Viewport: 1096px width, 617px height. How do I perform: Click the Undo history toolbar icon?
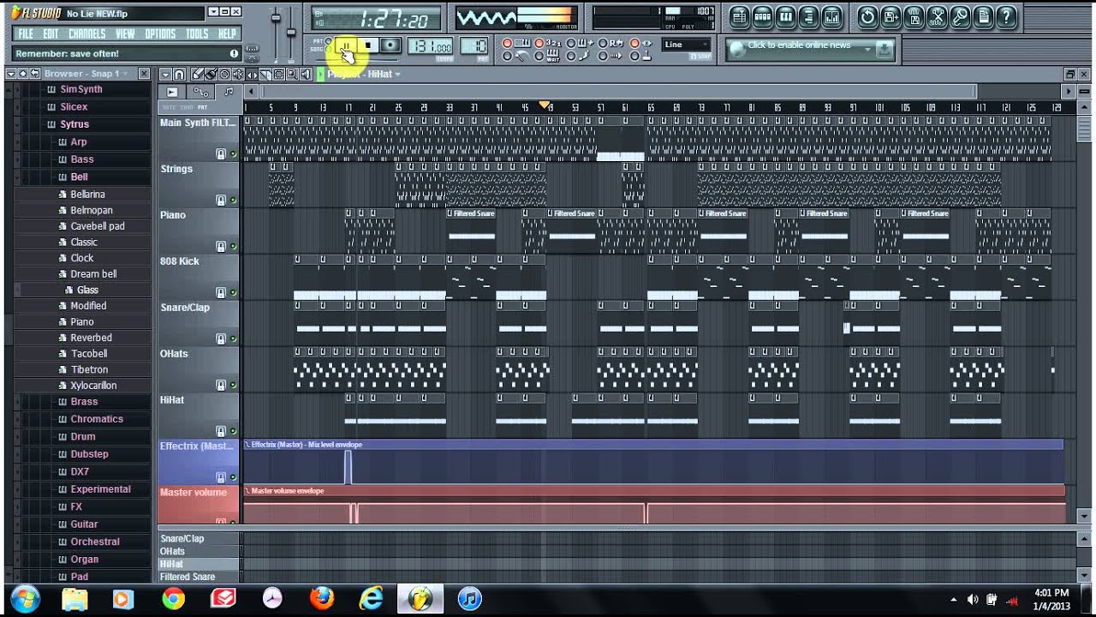(x=867, y=16)
